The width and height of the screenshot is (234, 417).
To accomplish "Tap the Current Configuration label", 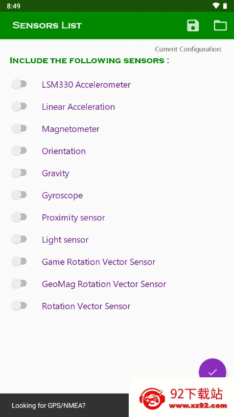I will (x=188, y=49).
